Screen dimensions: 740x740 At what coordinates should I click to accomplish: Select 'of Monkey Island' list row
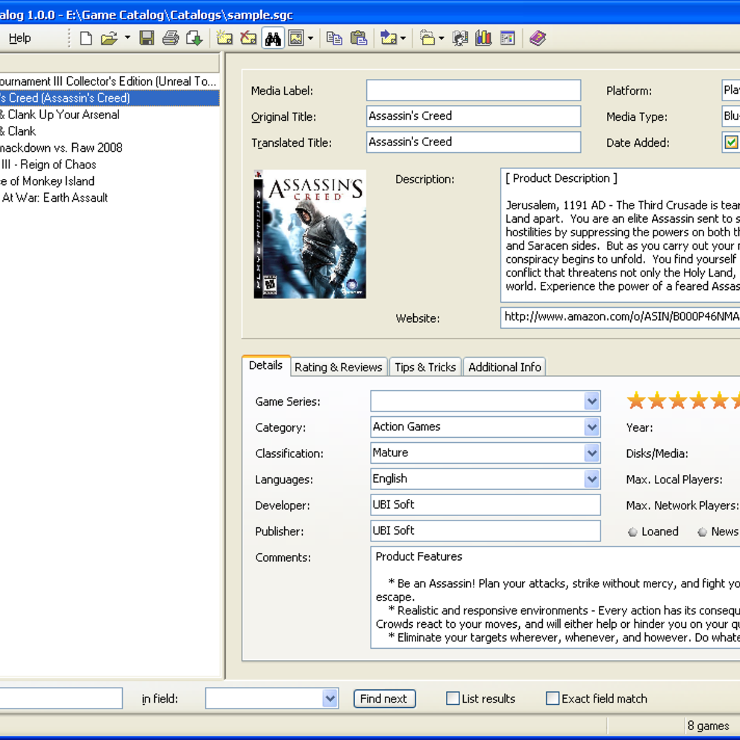[x=109, y=181]
